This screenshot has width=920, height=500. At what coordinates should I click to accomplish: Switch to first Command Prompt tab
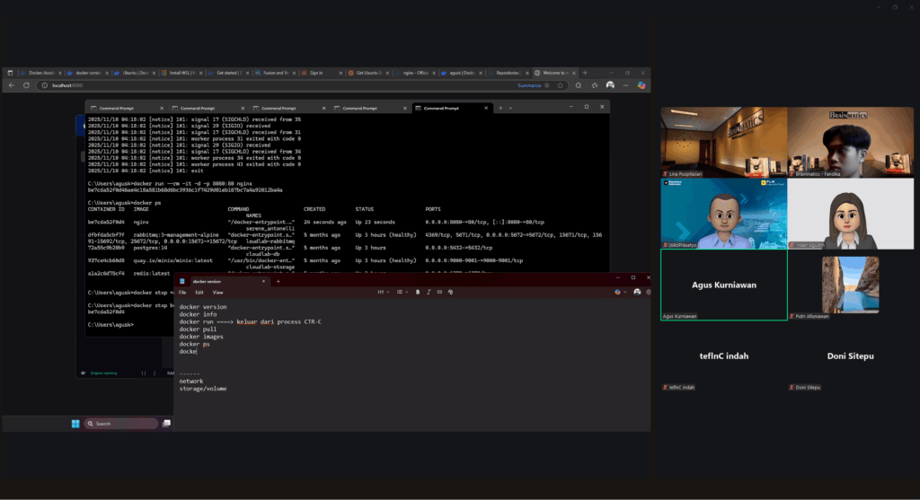tap(119, 108)
